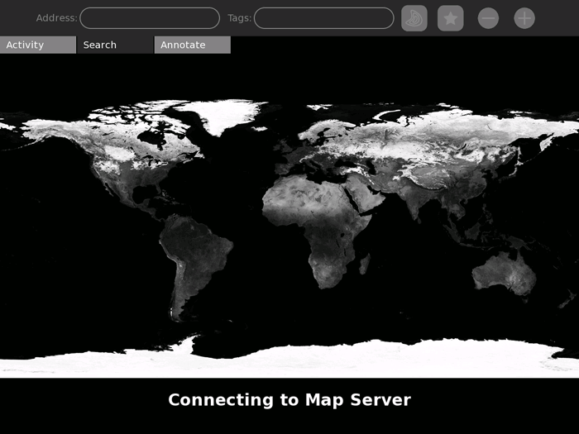Switch to the Search tab
The width and height of the screenshot is (579, 434).
[x=114, y=45]
